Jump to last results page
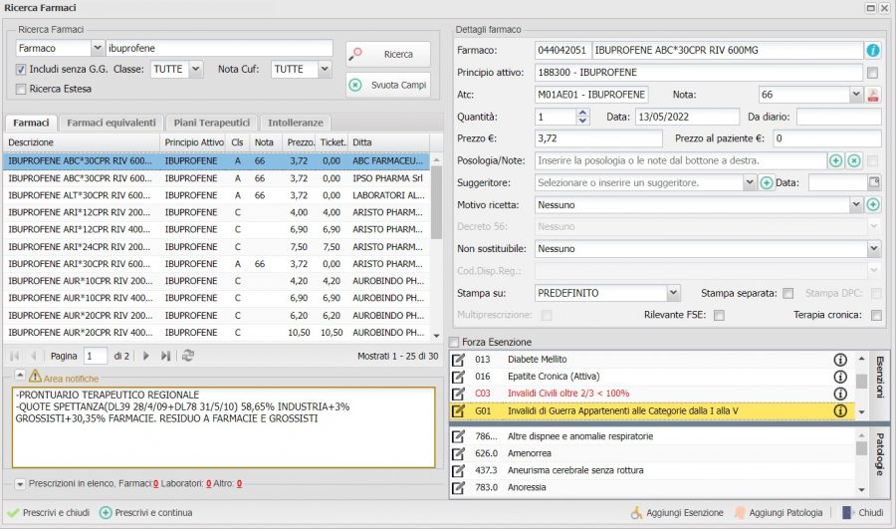This screenshot has height=529, width=896. click(165, 356)
